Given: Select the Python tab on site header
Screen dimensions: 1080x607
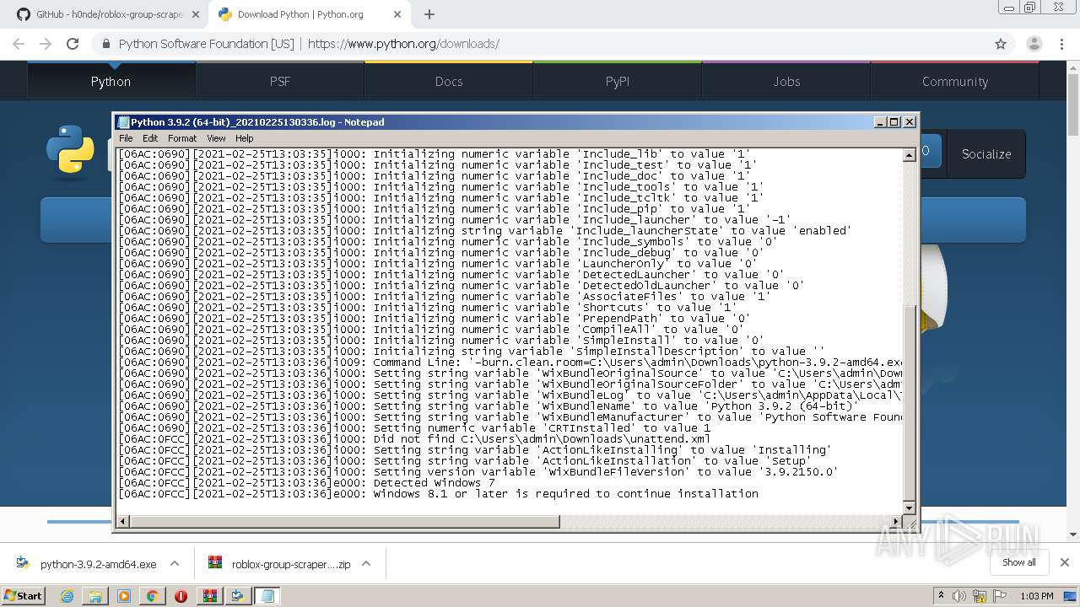Looking at the screenshot, I should (111, 81).
